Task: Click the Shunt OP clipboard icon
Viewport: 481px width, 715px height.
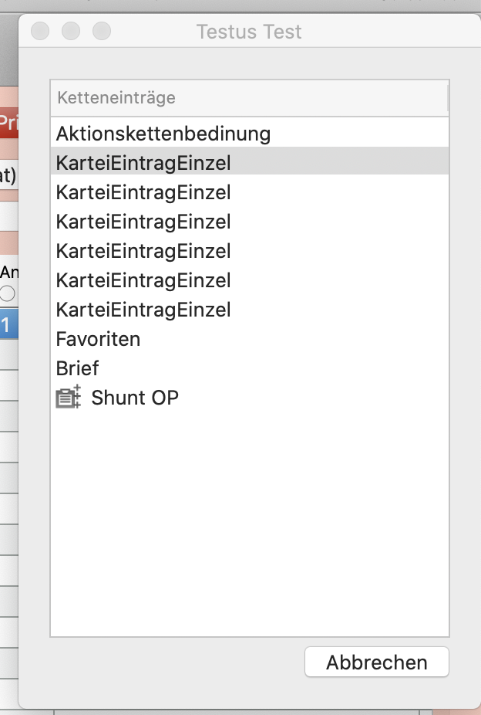Action: (68, 398)
